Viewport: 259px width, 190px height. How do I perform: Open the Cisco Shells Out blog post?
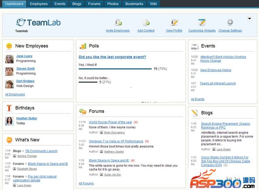tap(225, 161)
